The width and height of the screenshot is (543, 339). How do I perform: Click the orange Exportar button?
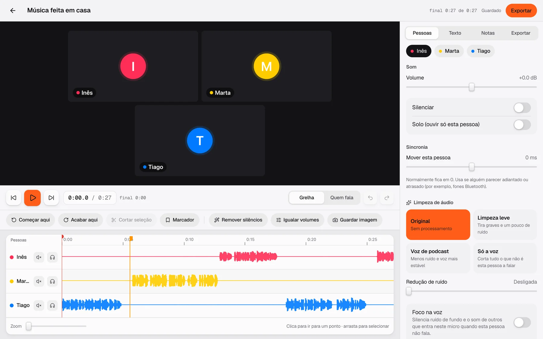(x=521, y=11)
